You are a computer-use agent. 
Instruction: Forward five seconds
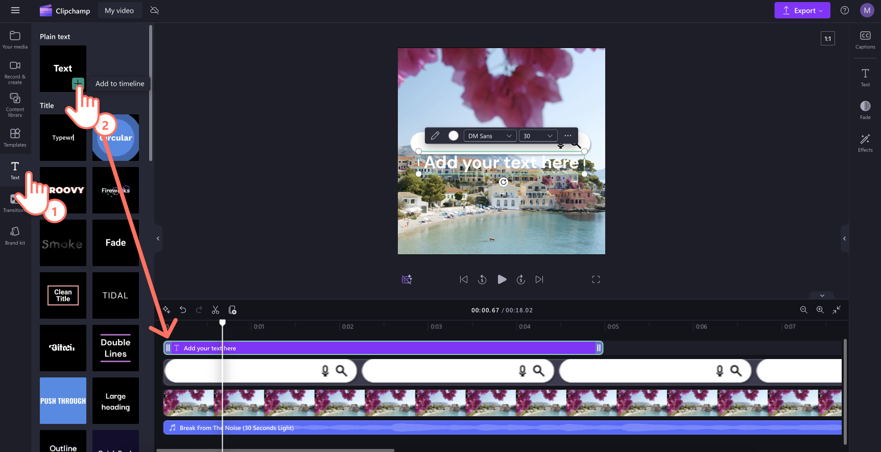point(521,279)
